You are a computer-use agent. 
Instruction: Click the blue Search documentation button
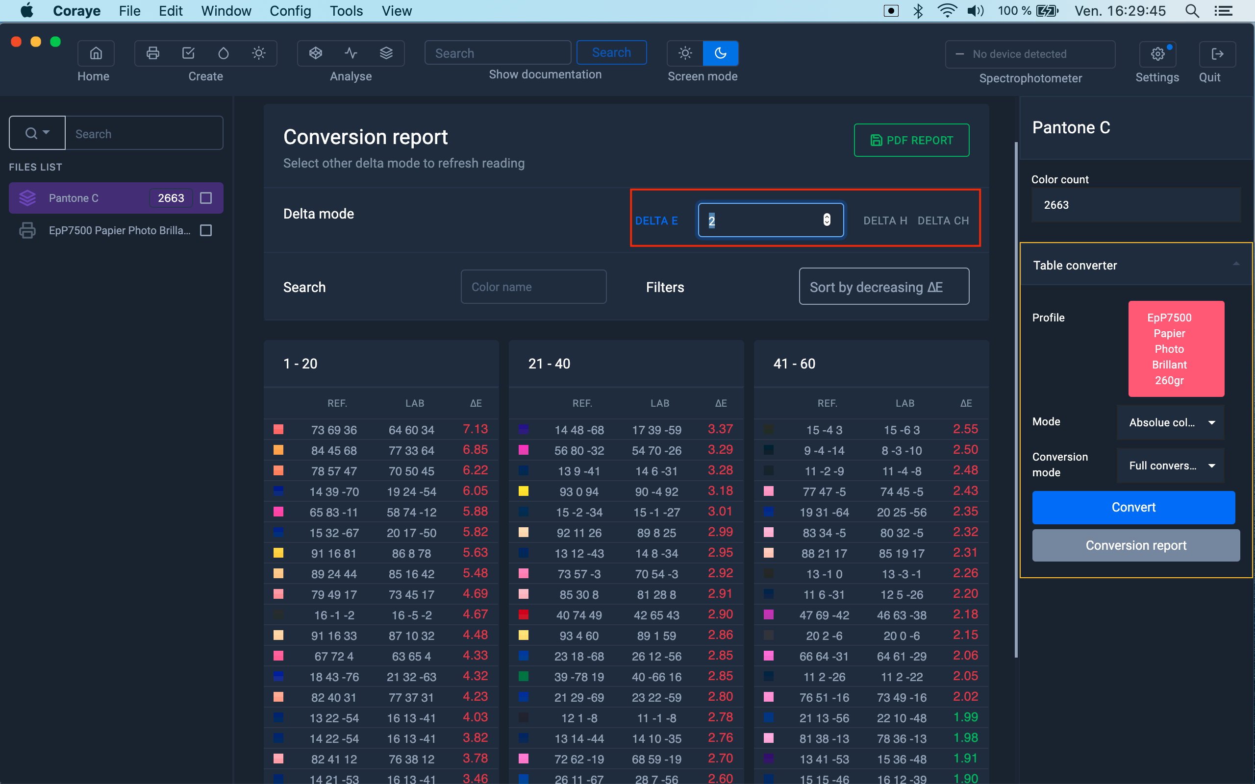coord(611,52)
